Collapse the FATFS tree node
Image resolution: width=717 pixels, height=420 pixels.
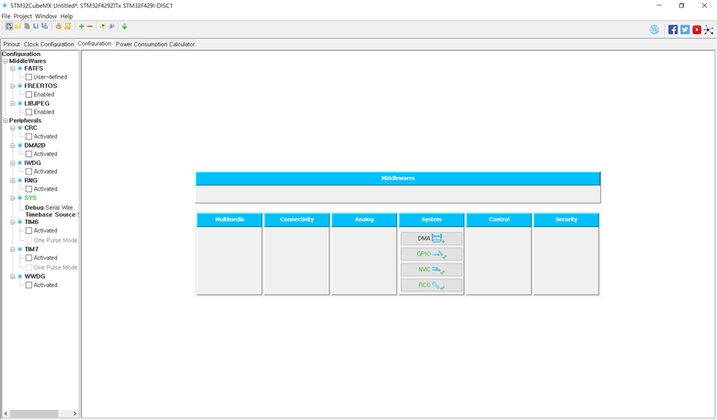click(x=12, y=68)
